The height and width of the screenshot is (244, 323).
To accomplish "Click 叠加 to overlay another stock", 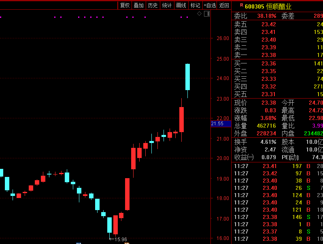I will tap(138, 5).
